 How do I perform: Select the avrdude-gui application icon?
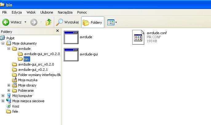pyautogui.click(x=71, y=54)
